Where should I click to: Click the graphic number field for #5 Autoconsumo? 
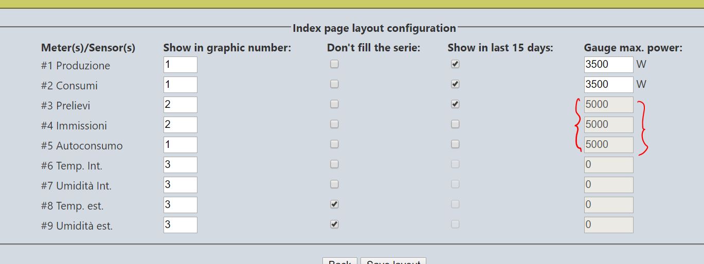coord(180,145)
